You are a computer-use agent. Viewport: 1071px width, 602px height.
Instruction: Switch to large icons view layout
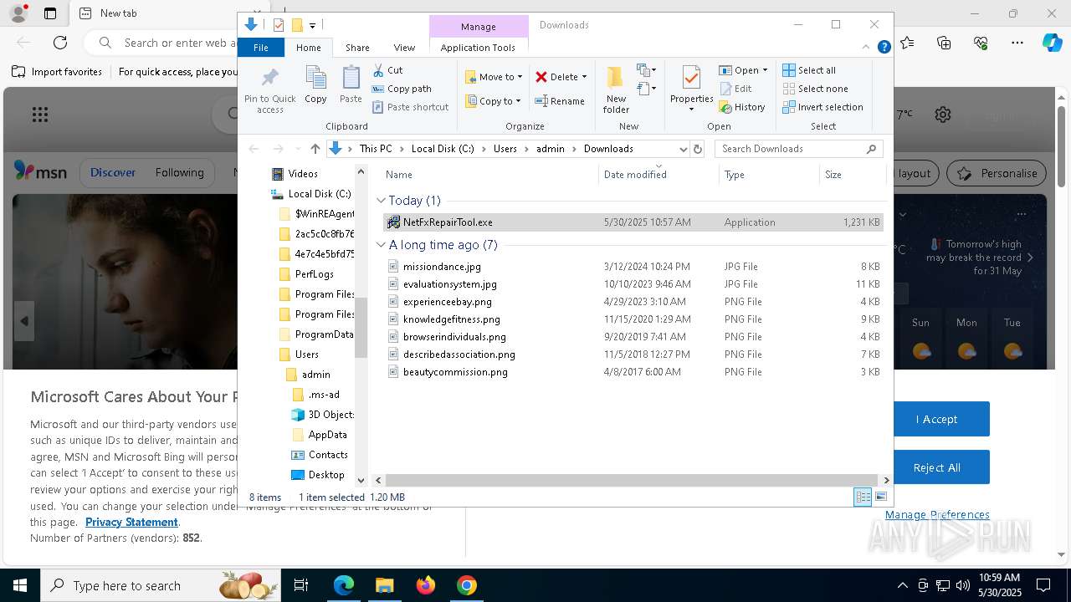click(880, 497)
